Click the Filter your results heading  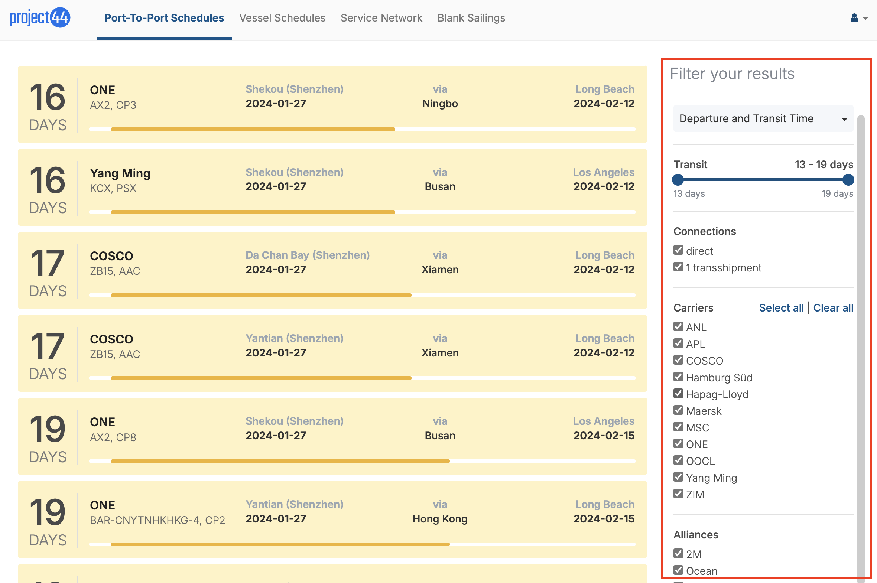coord(732,74)
